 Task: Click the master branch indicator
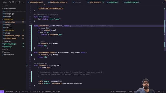tap(9, 92)
